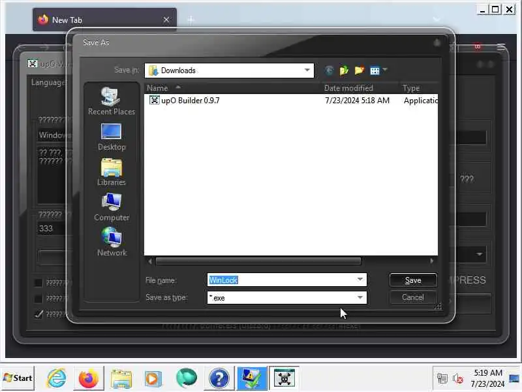Open the Help question mark taskbar icon
Screen dimensions: 522x392
[219, 378]
